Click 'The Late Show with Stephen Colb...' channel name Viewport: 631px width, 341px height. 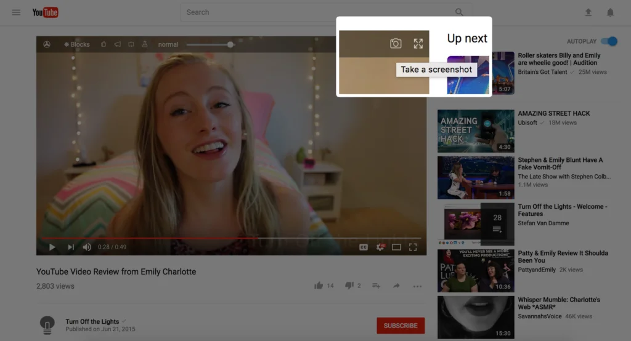pyautogui.click(x=564, y=177)
